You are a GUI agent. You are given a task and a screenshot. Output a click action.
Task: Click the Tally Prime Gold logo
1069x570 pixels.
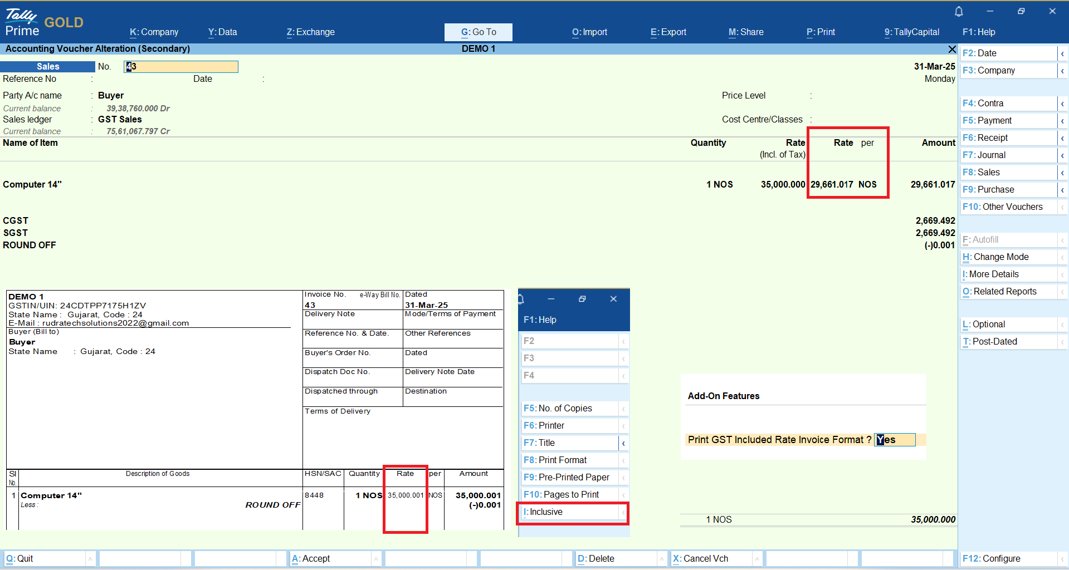coord(43,22)
